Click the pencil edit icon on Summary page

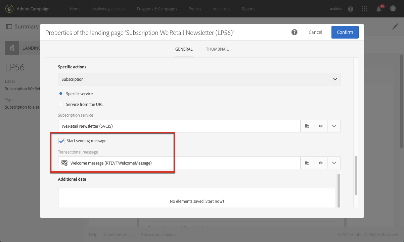pyautogui.click(x=395, y=26)
